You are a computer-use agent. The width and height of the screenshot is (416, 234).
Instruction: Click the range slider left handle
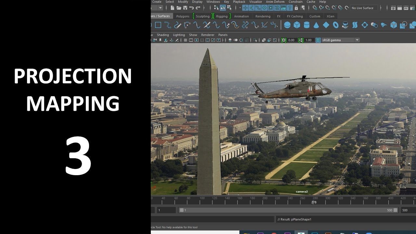pyautogui.click(x=182, y=210)
